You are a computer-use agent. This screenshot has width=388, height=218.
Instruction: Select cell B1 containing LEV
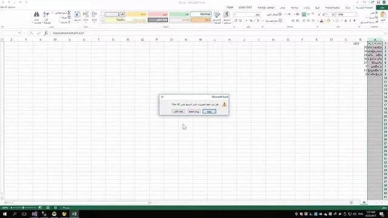point(360,44)
